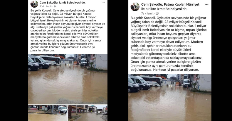Open the large flooded street photo on left
This screenshot has height=121, width=232.
68,79
